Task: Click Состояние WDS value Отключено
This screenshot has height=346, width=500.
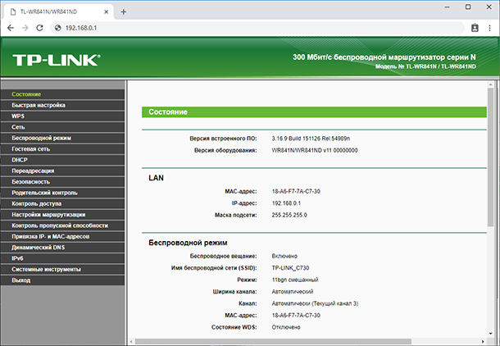Action: coord(286,327)
